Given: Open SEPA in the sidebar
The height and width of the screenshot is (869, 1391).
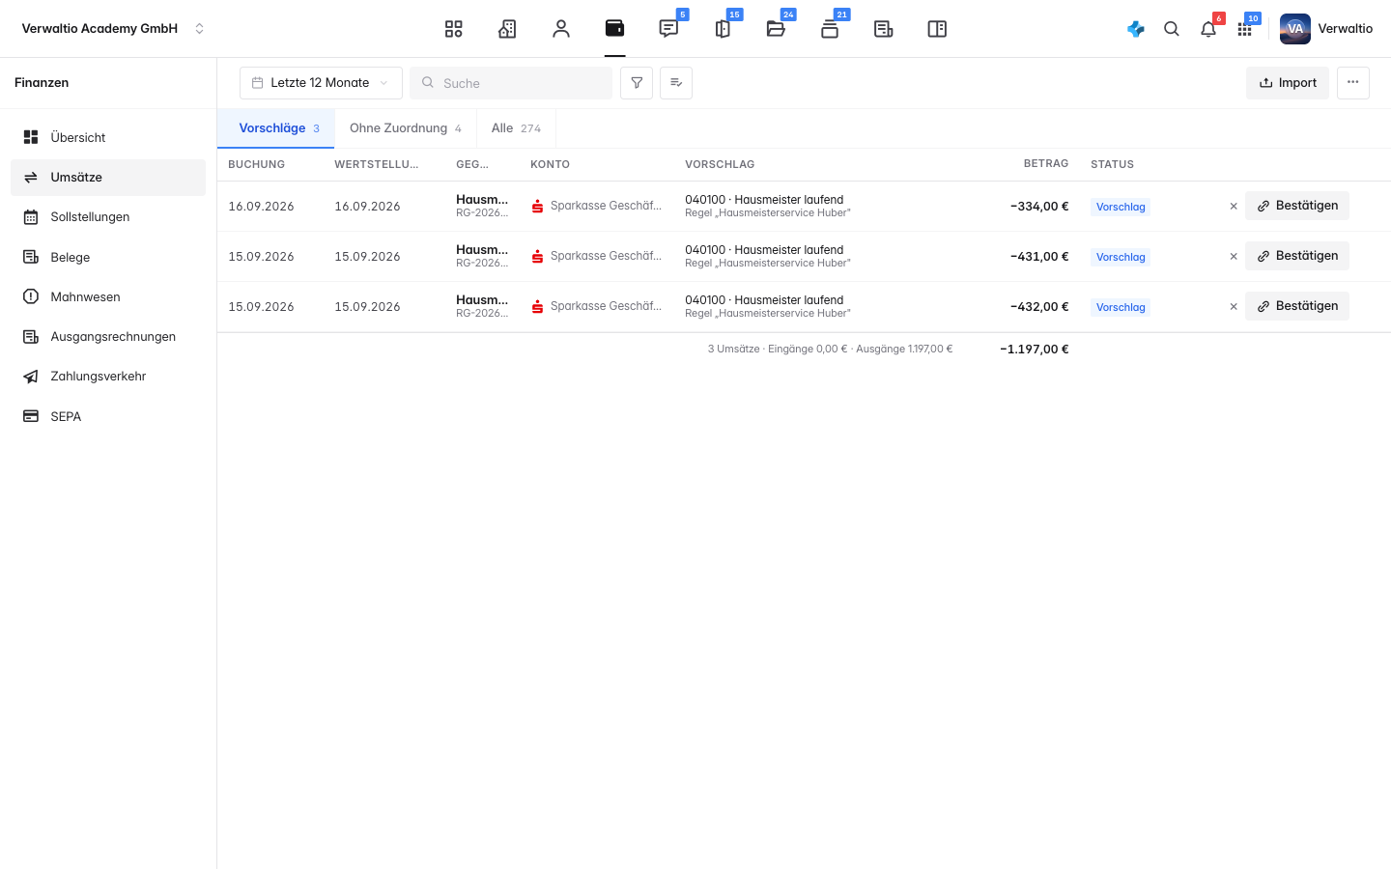Looking at the screenshot, I should tap(108, 416).
